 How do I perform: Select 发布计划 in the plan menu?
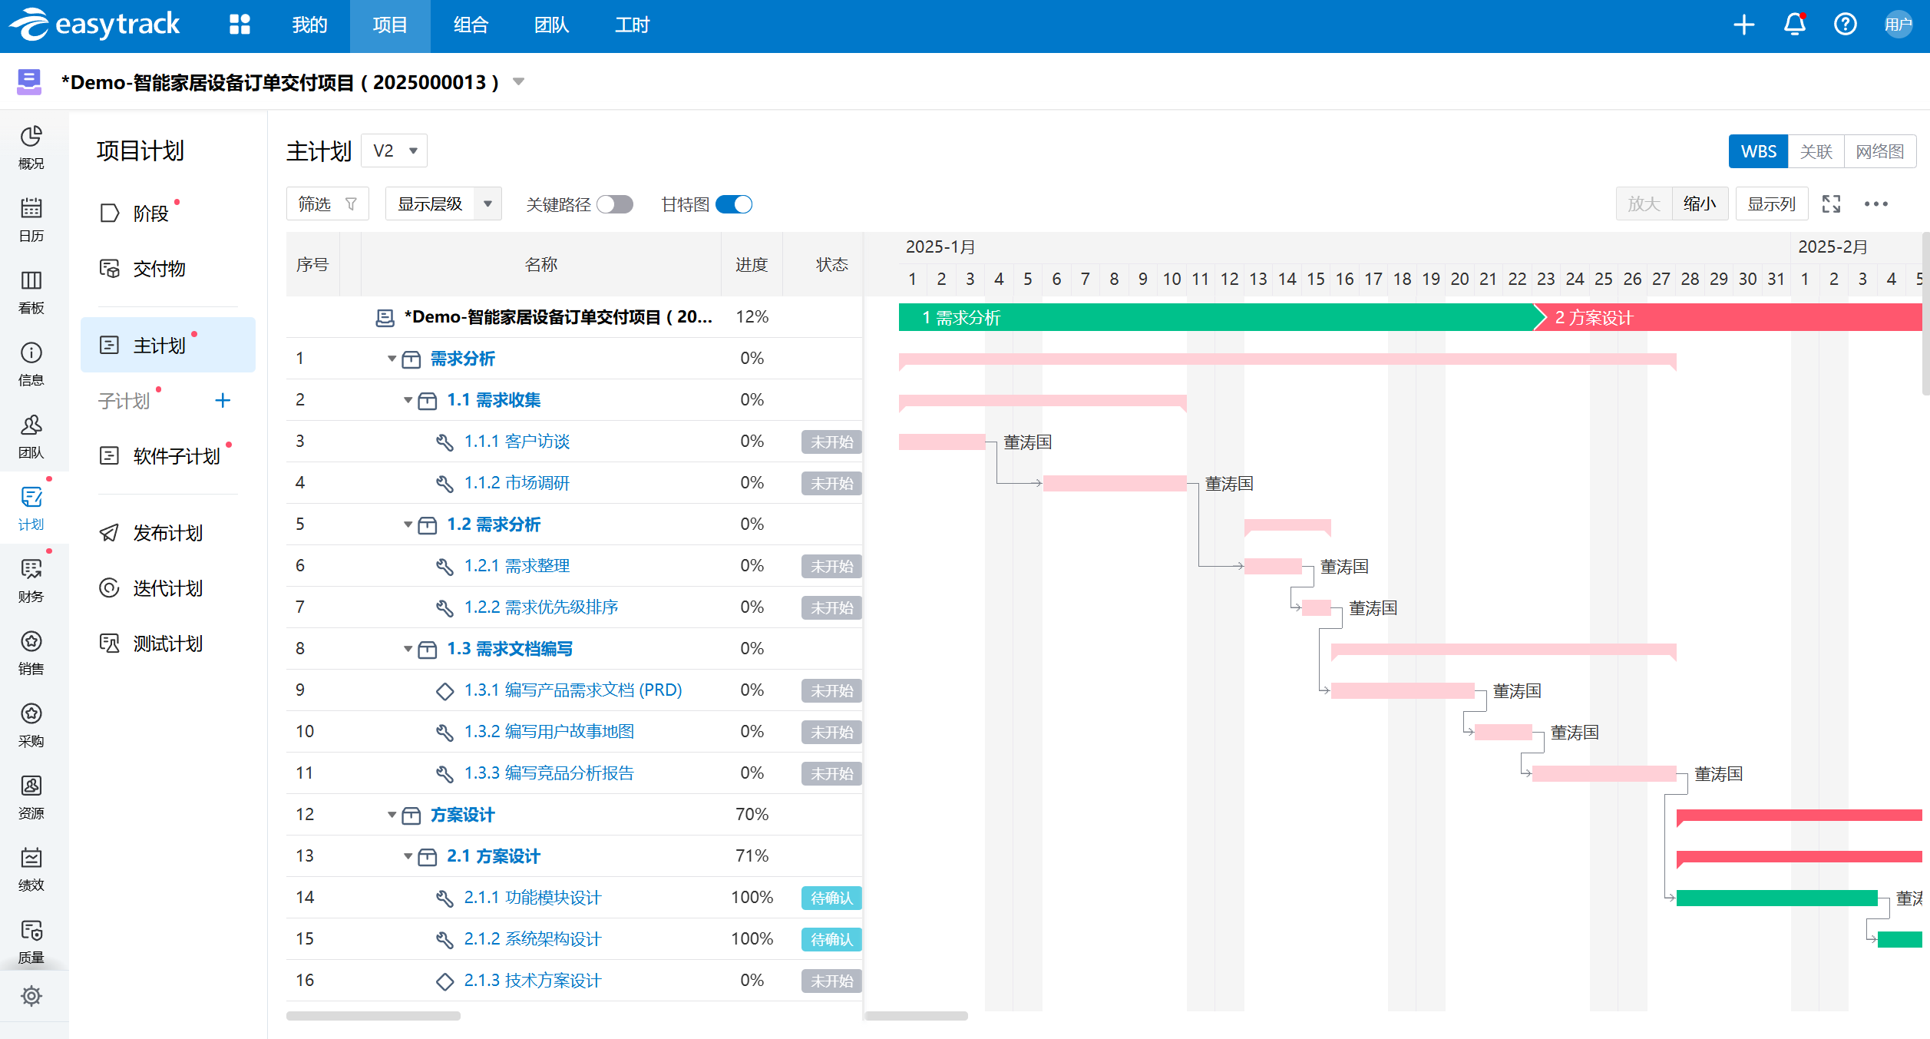(x=167, y=533)
